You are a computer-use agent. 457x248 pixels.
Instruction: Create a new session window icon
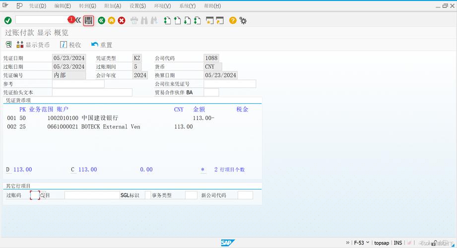point(209,20)
